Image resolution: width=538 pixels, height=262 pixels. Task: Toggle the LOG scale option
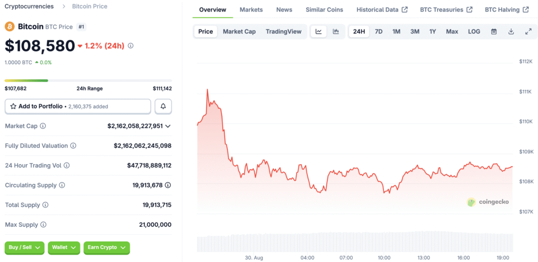tap(474, 32)
